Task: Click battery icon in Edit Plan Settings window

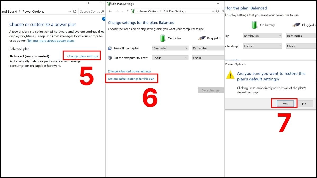Action: click(163, 38)
